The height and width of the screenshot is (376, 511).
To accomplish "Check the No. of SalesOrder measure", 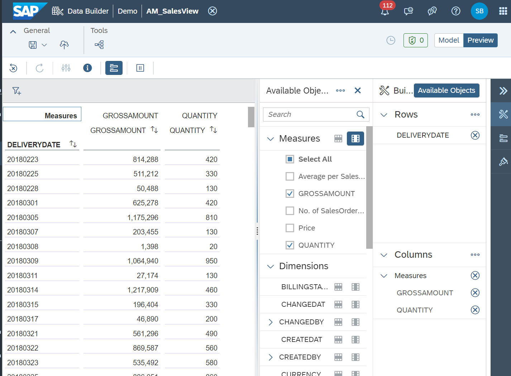I will coord(290,210).
